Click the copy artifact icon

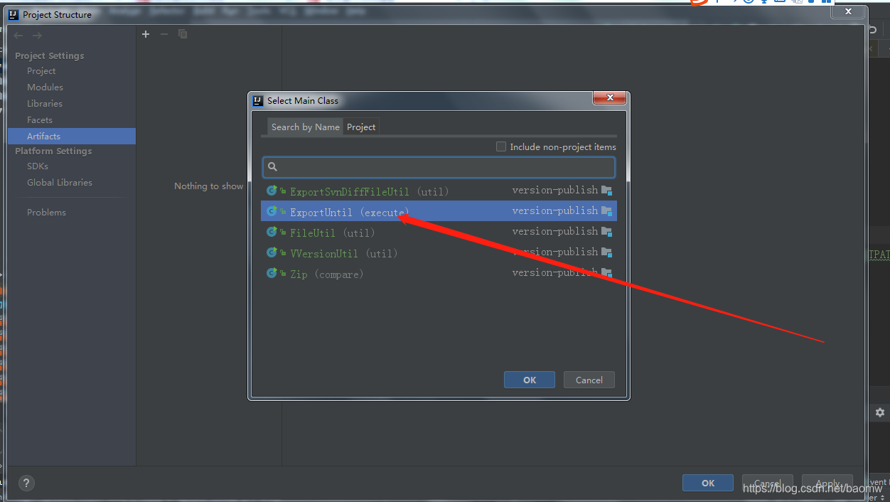click(x=183, y=34)
